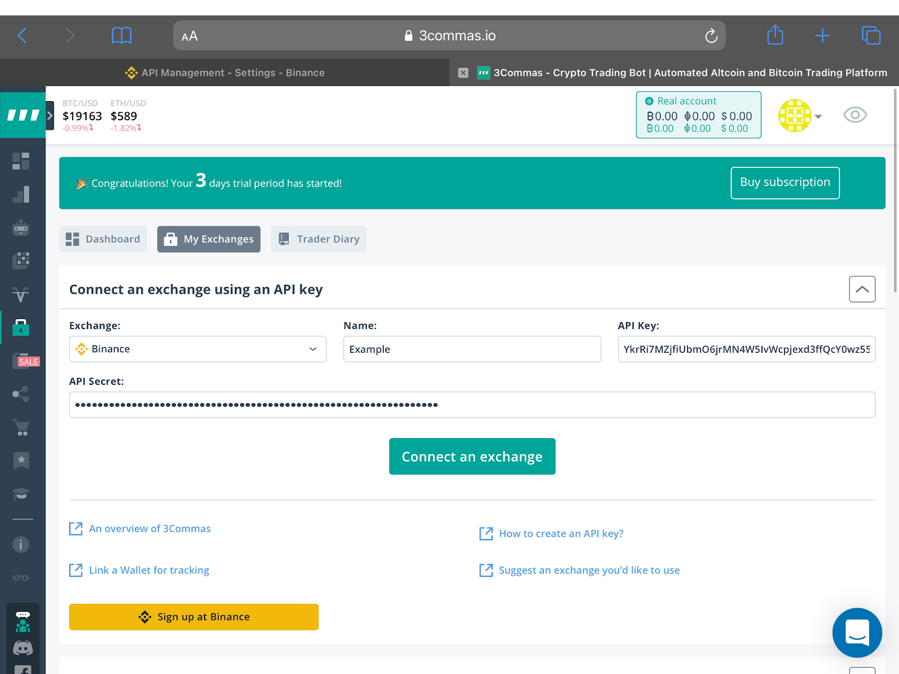Show the Safari tab overview
This screenshot has width=899, height=674.
871,35
